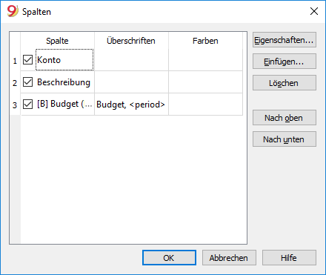Select the [B] Budget column entry
Viewport: 326px width, 275px height.
click(x=64, y=104)
